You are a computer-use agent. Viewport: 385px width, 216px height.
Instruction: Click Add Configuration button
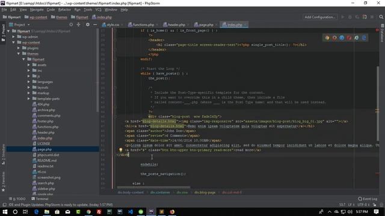pyautogui.click(x=320, y=17)
